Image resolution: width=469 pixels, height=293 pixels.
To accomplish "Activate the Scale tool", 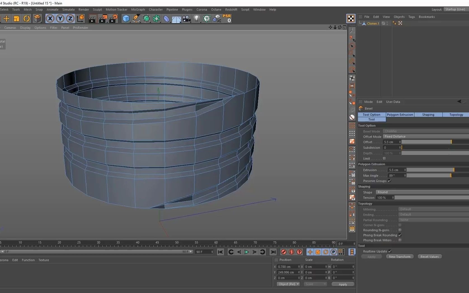I will 16,18.
